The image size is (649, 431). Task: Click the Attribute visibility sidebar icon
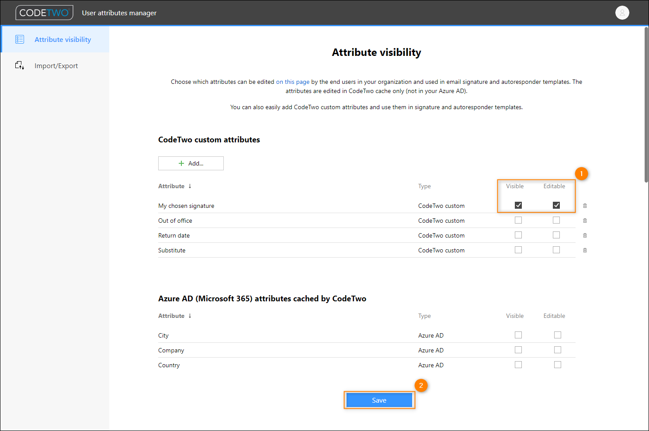coord(20,39)
